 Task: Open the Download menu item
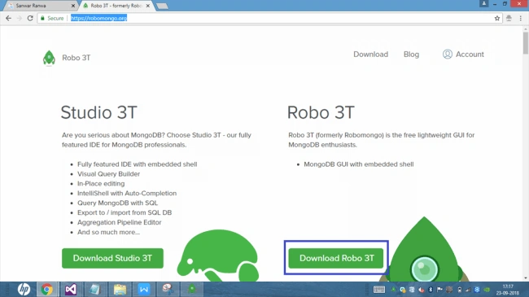(370, 55)
